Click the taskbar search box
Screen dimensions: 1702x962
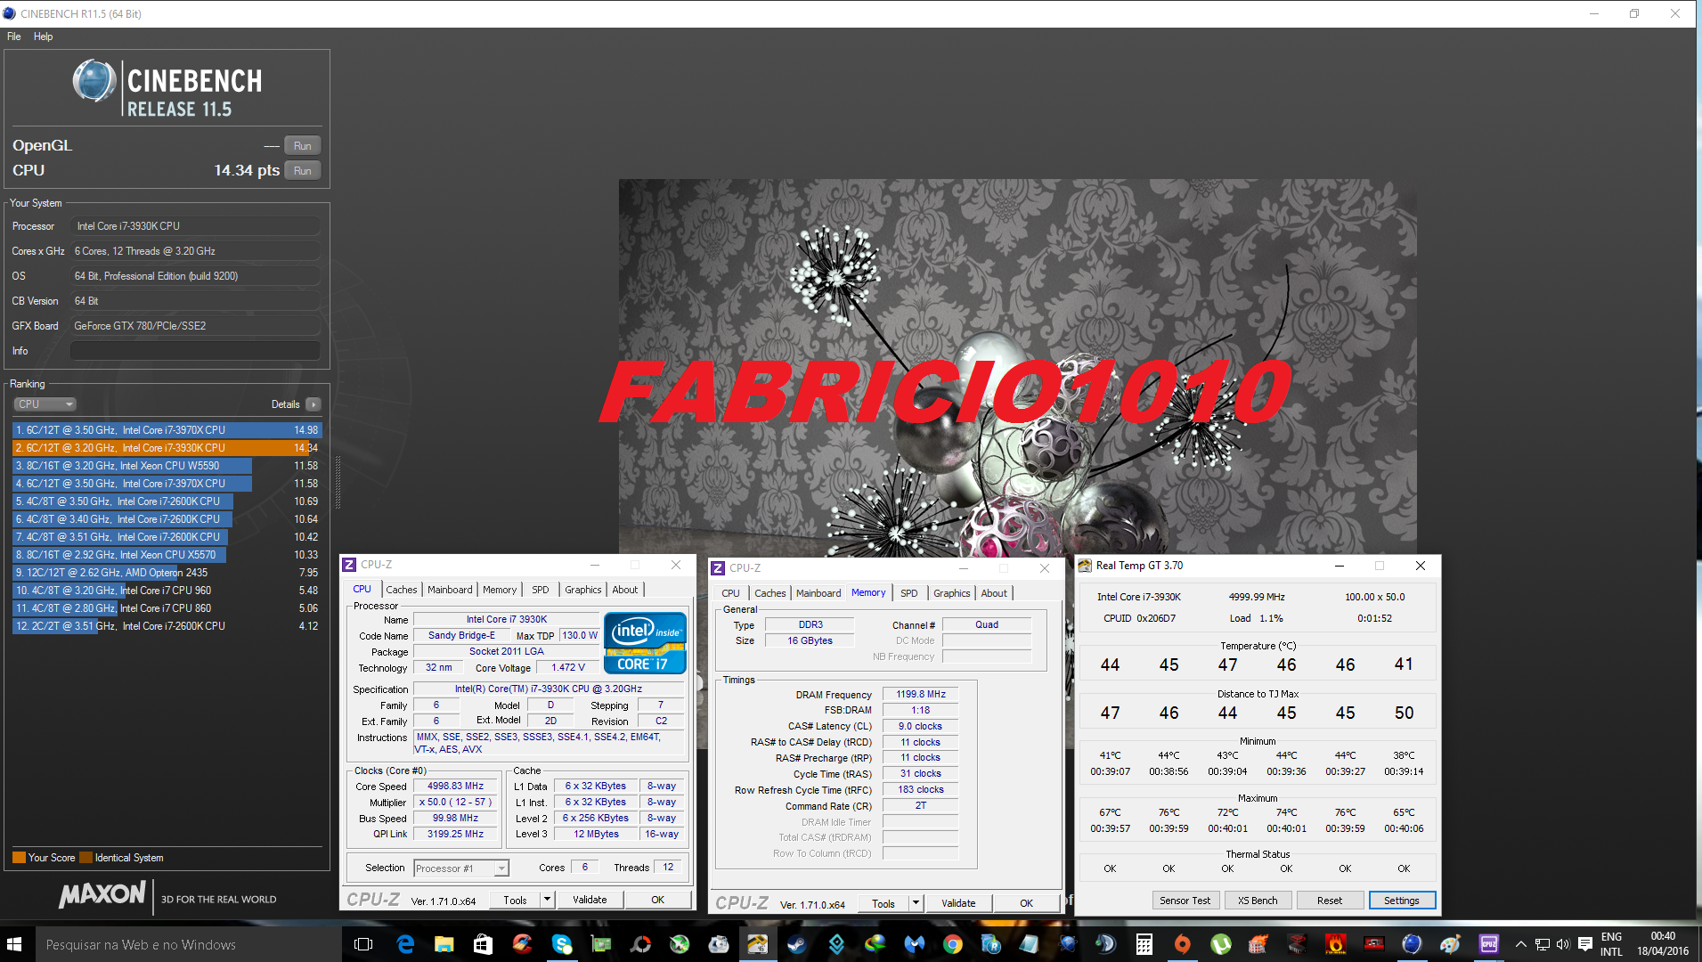point(189,944)
